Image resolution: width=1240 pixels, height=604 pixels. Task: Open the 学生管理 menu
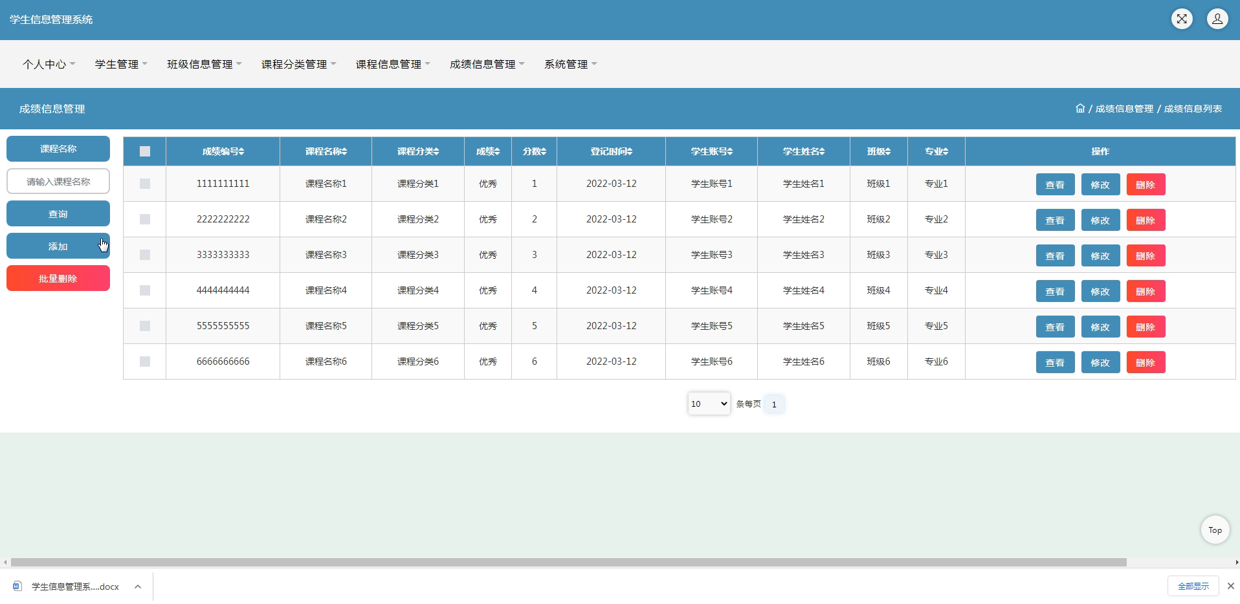click(121, 64)
